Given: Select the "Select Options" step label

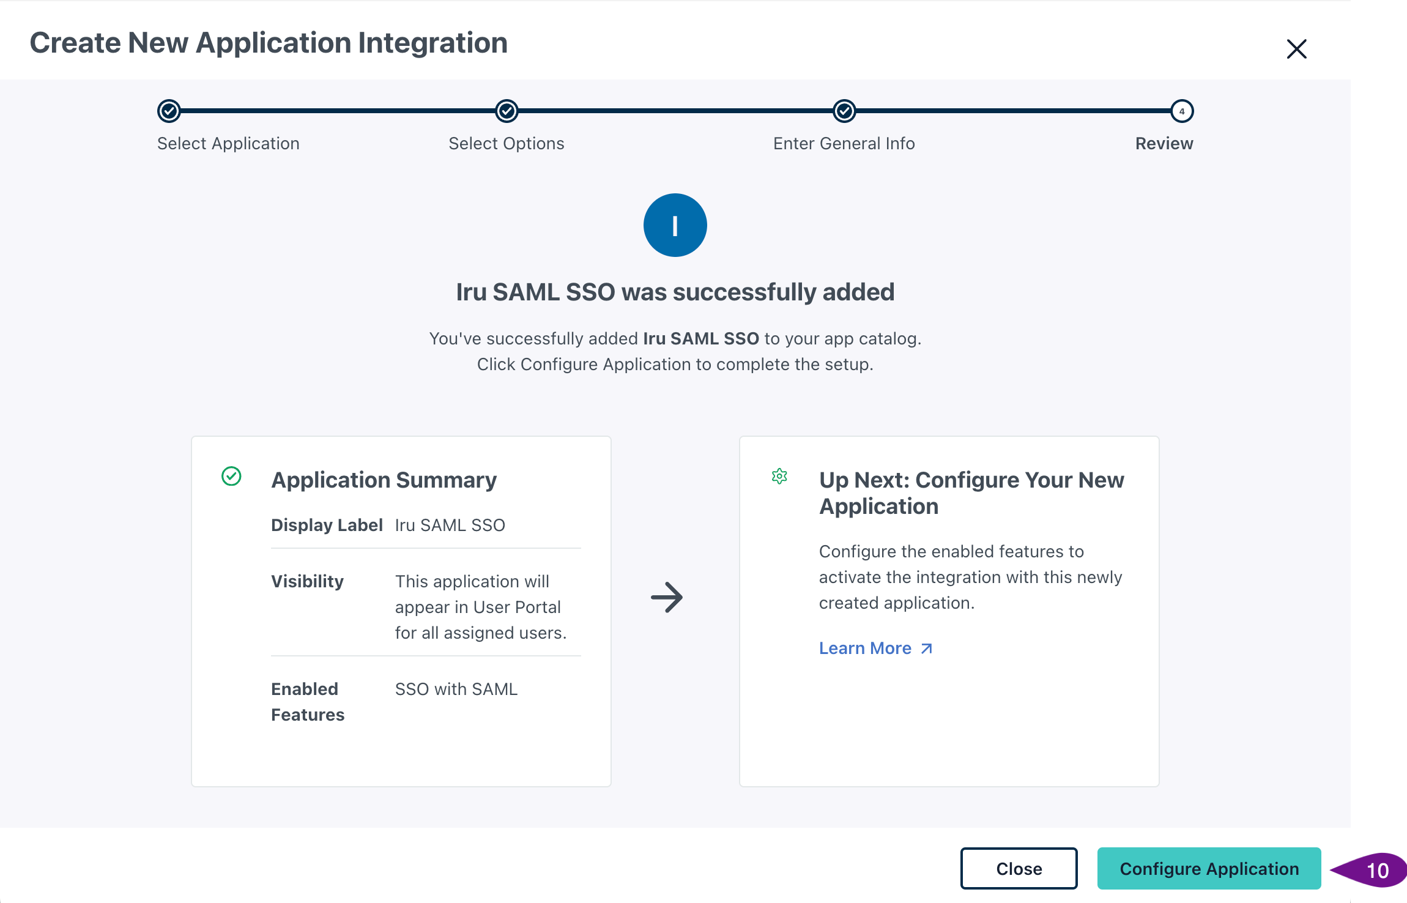Looking at the screenshot, I should click(x=507, y=143).
